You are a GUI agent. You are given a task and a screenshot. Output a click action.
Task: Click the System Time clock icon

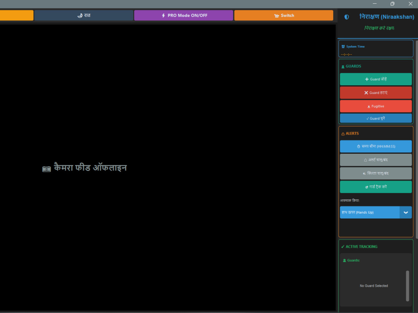(x=343, y=46)
